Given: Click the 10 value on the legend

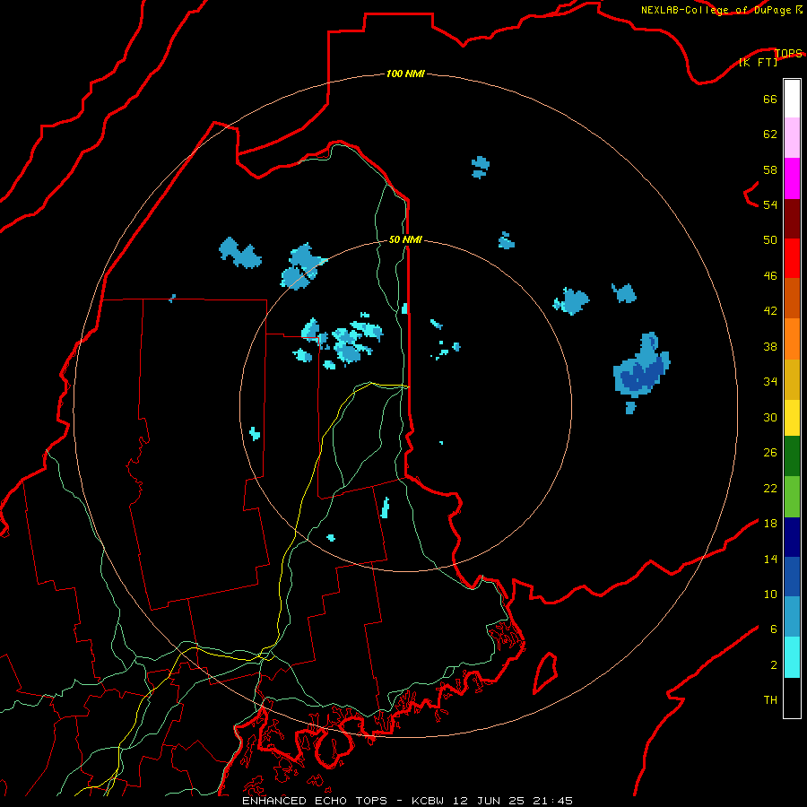Looking at the screenshot, I should pyautogui.click(x=770, y=594).
